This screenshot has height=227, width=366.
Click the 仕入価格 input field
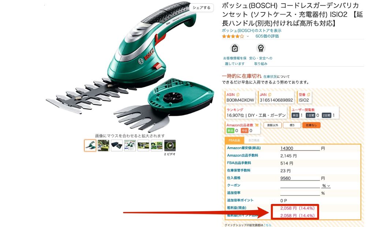pyautogui.click(x=300, y=178)
